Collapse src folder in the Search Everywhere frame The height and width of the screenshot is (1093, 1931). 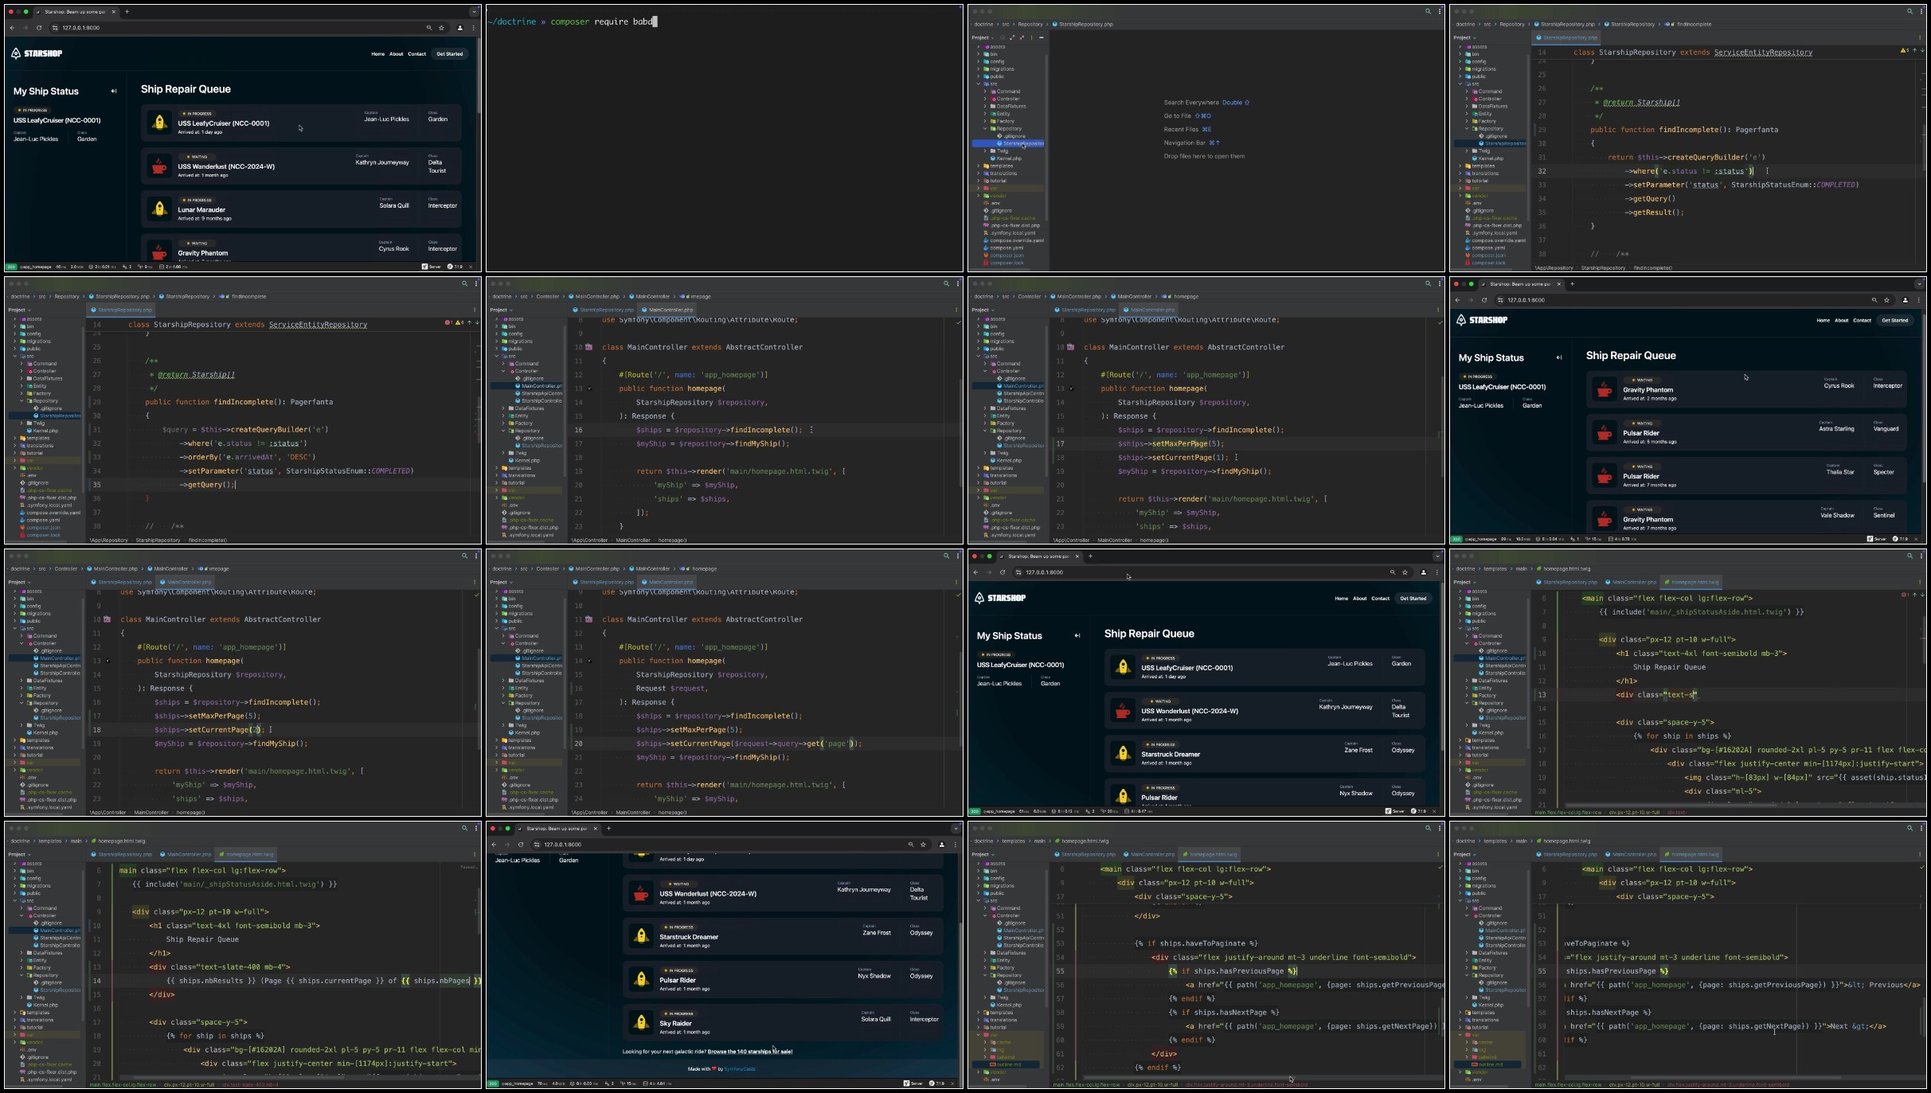click(979, 84)
